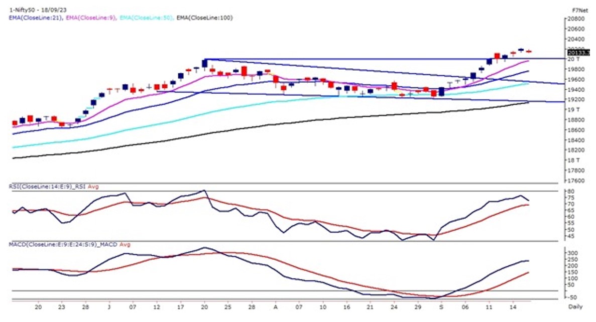Click the 45 level on RSI axis
Screen dimensions: 596x322
(x=571, y=236)
